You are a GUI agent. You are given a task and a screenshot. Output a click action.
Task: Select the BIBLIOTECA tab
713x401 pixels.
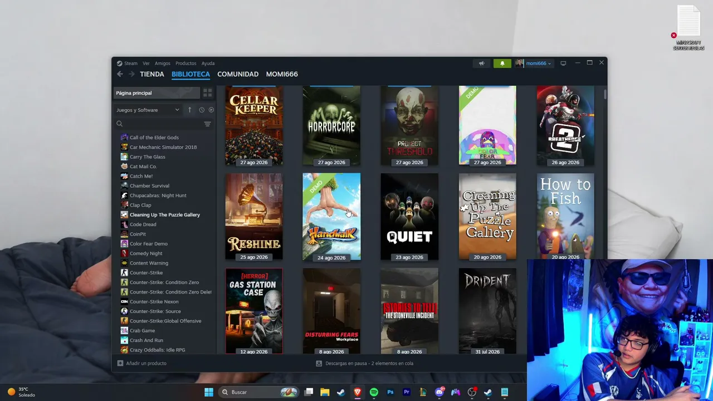[191, 74]
